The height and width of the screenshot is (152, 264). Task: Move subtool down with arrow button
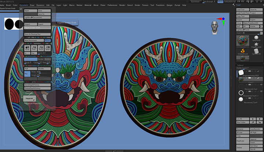[260, 119]
